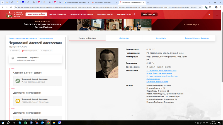Open Медаль «За оборону Ленинграда» document card
223x125 pixels.
click(38, 101)
